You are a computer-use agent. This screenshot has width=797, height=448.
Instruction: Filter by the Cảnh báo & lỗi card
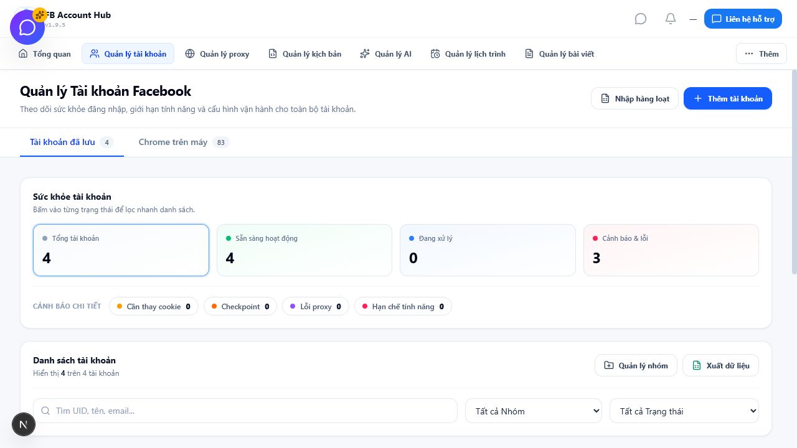(x=671, y=250)
